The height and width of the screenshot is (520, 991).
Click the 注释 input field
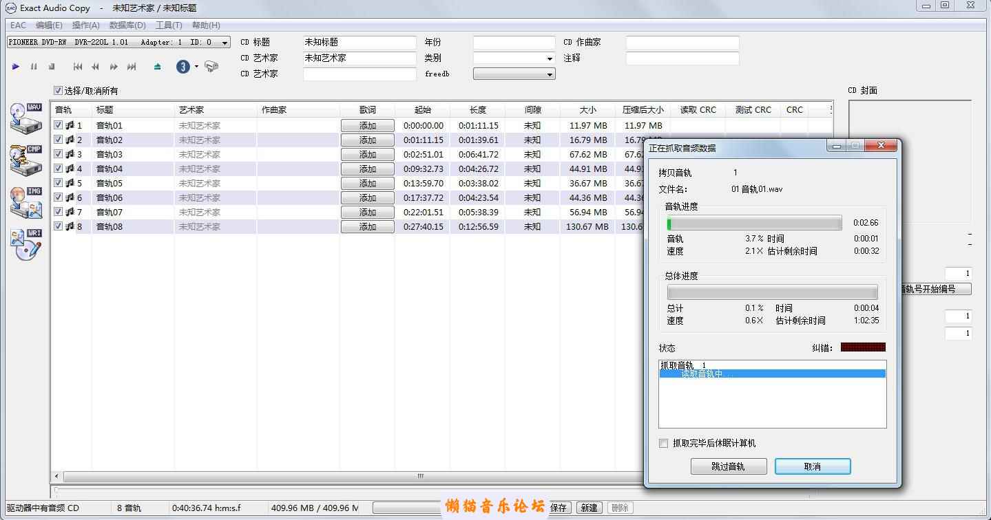[x=682, y=58]
